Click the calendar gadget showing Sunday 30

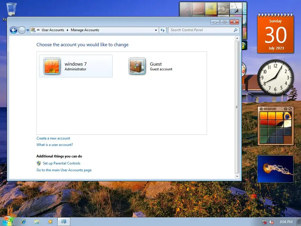point(275,34)
